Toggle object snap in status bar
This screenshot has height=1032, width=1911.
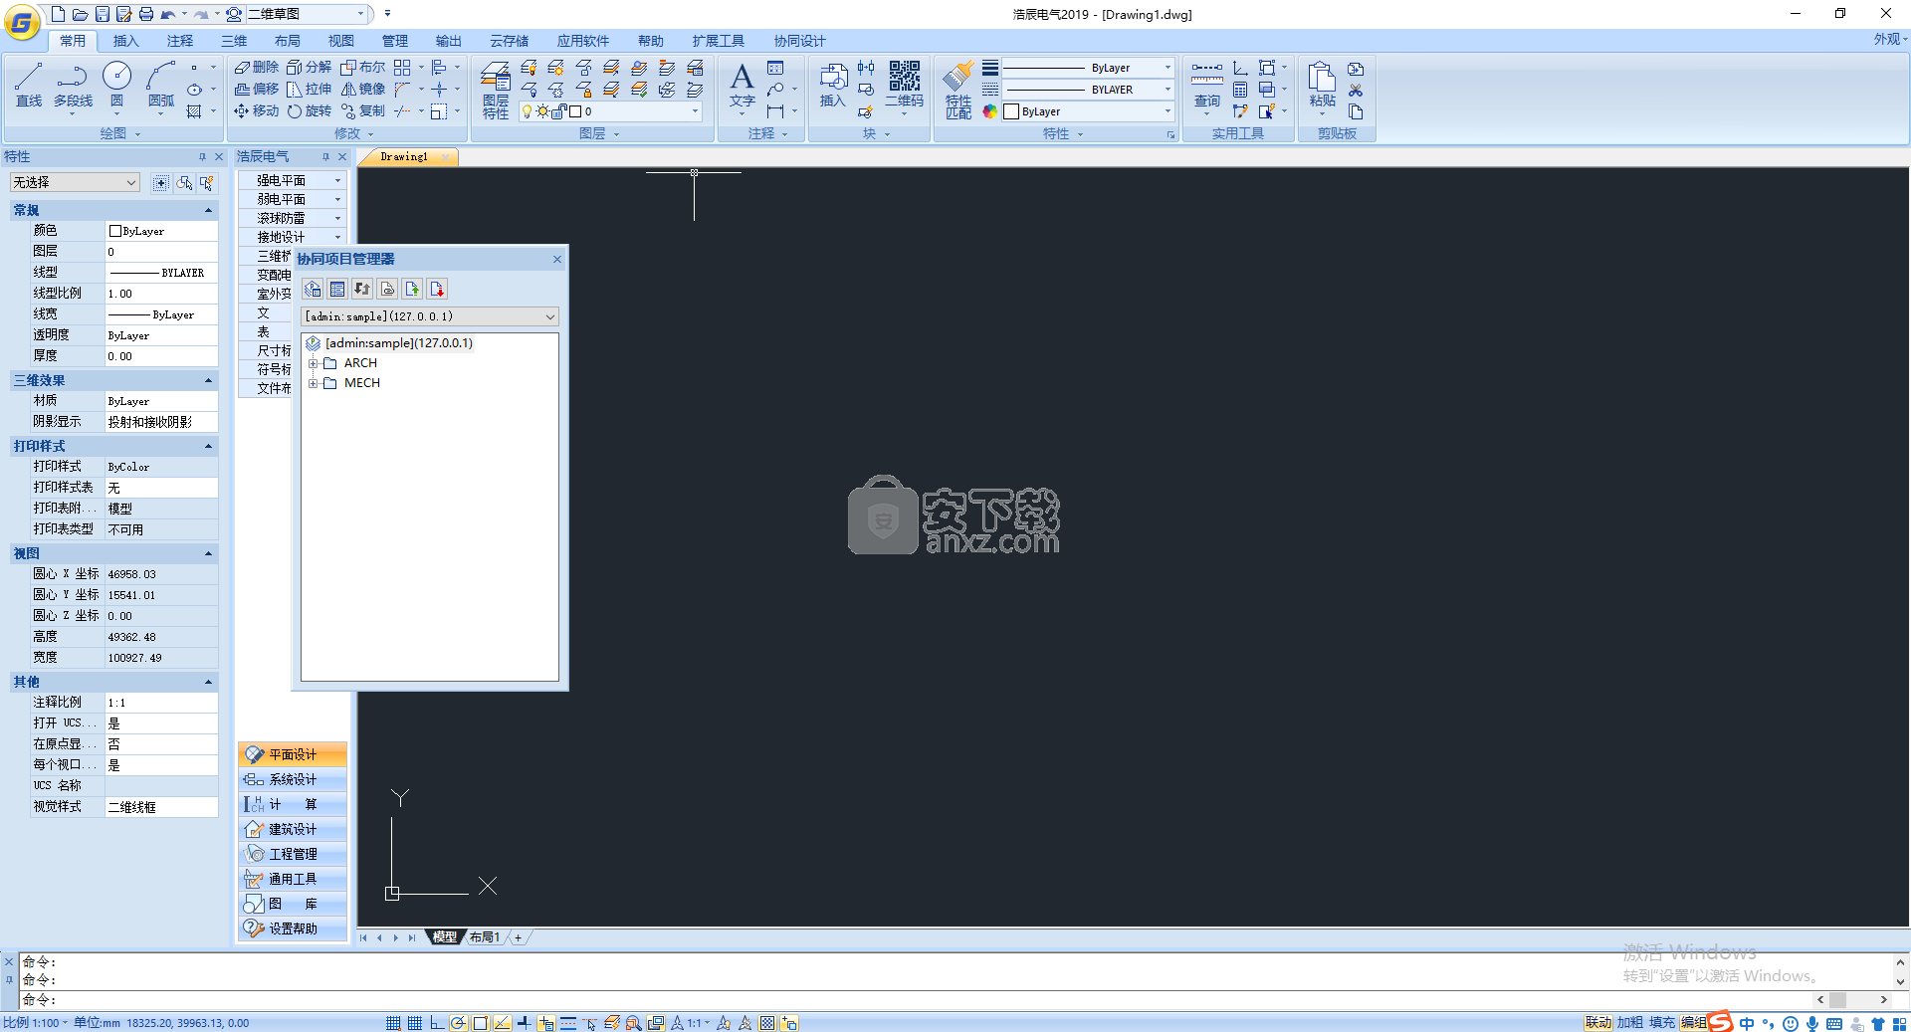click(x=480, y=1023)
